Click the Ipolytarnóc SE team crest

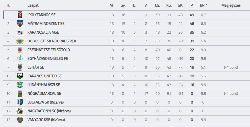point(20,15)
